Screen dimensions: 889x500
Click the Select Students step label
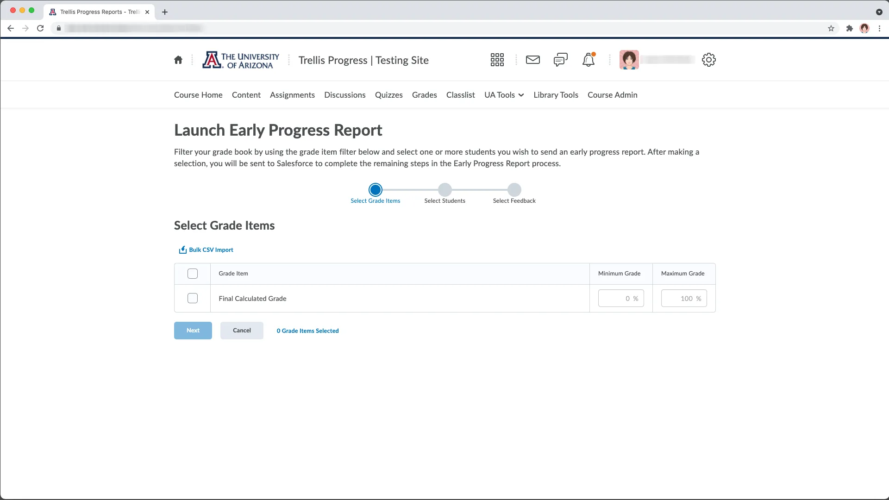tap(444, 201)
